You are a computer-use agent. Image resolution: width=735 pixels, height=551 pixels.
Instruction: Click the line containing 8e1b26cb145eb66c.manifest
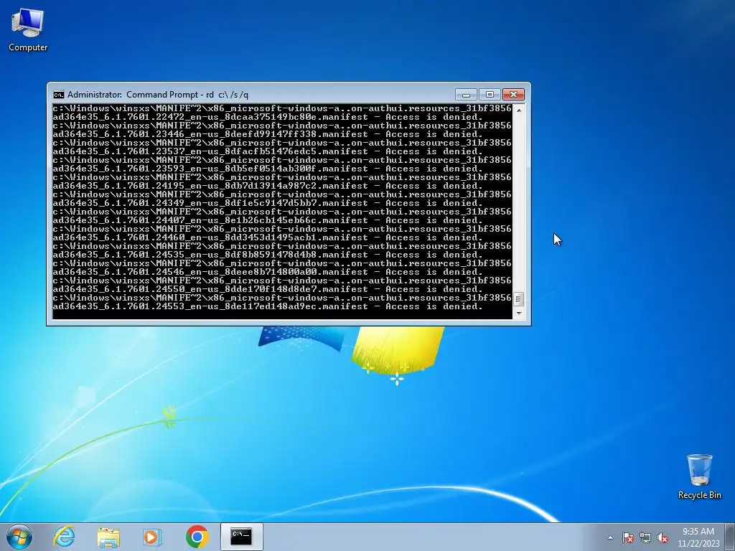(x=268, y=220)
